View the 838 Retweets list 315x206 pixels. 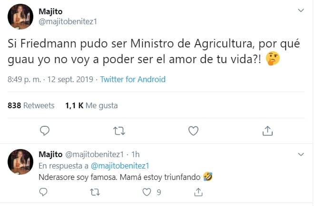point(31,105)
